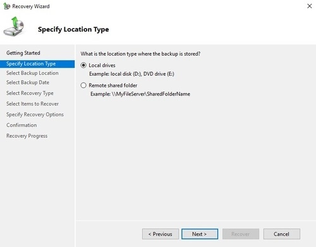316x247 pixels.
Task: Select the Specify Location Type step
Action: pyautogui.click(x=37, y=64)
